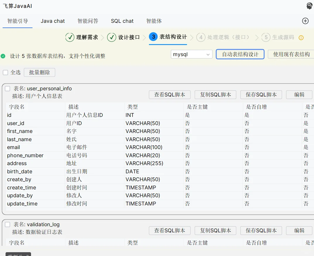Click the green checkmark step 理解需求
Screen dimensions: 314x256
[82, 37]
